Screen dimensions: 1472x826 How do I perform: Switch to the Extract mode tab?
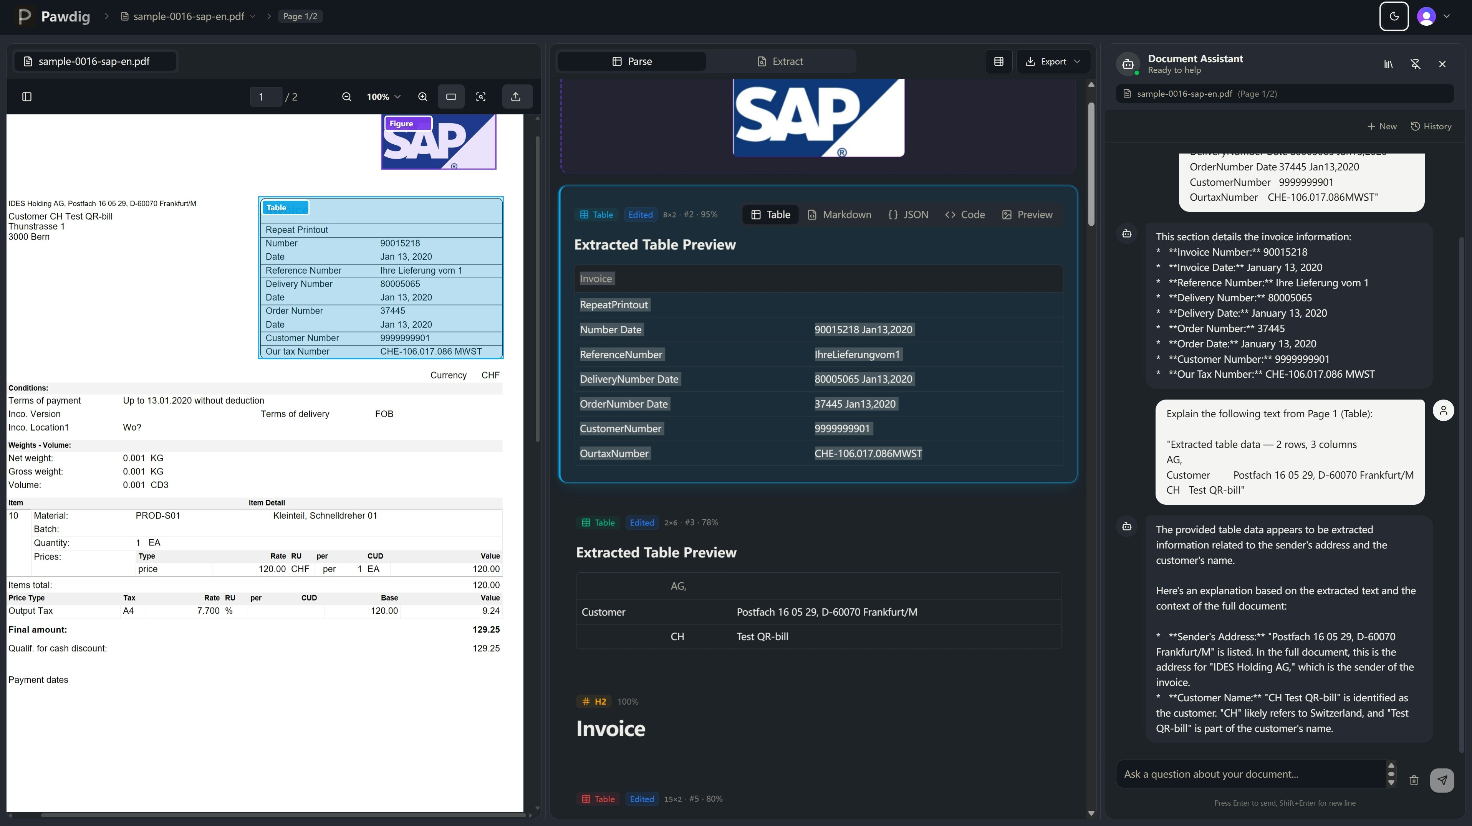(x=780, y=61)
